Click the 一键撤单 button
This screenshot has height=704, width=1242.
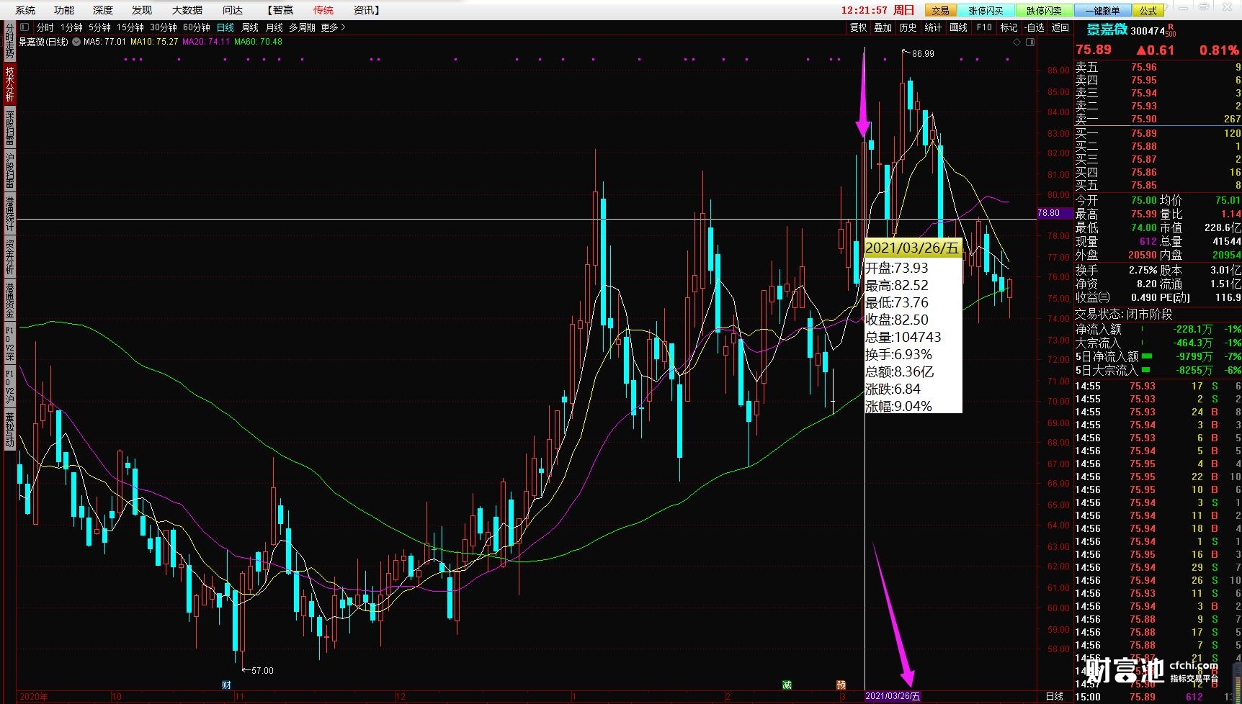pos(1102,10)
